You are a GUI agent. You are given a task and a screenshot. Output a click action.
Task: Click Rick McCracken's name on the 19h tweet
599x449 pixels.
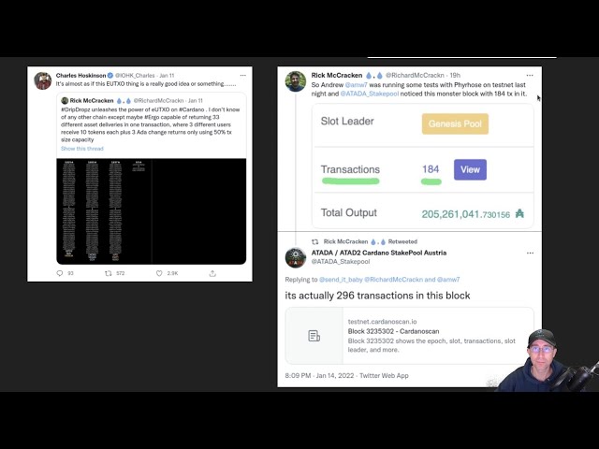pyautogui.click(x=337, y=75)
